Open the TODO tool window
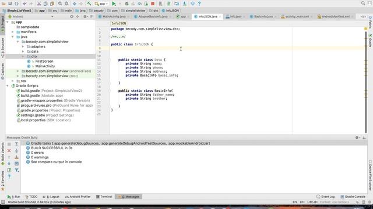The width and height of the screenshot is (373, 209). pyautogui.click(x=31, y=197)
